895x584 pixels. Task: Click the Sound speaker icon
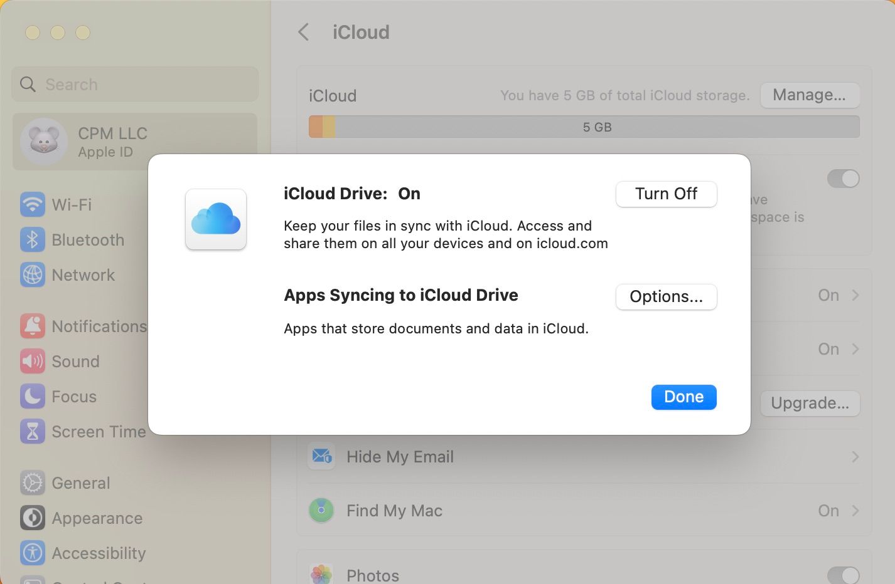pos(33,362)
